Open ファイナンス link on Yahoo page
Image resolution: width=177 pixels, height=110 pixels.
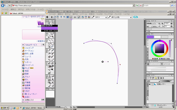tap(29, 65)
